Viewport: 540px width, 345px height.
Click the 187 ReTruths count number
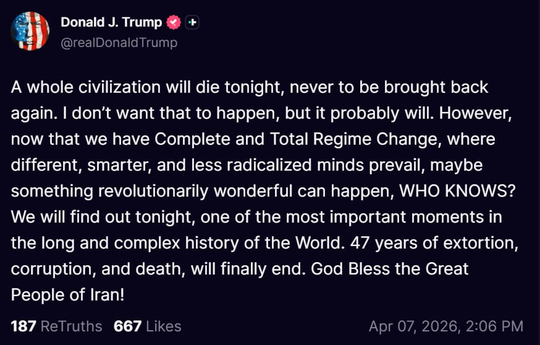pos(23,326)
